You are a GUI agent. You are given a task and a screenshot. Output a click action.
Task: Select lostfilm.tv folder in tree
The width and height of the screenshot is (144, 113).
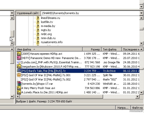[47, 22]
